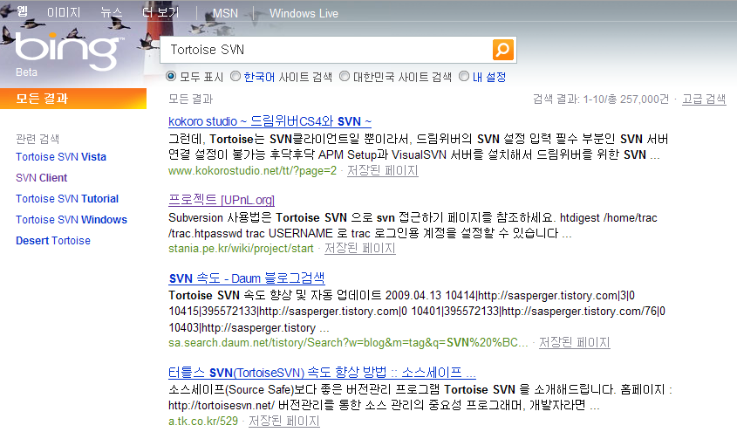Viewport: 737px width, 439px height.
Task: Click the www.kokorostudio.net/tt/?page=2 URL text
Action: [252, 170]
